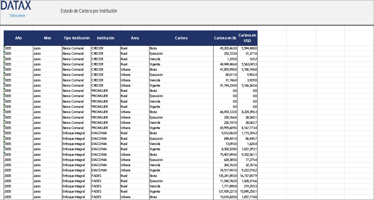Select the Año column header
The image size is (374, 200).
coord(18,38)
